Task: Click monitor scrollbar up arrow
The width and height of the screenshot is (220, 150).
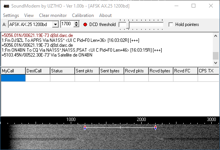Action: click(x=216, y=36)
